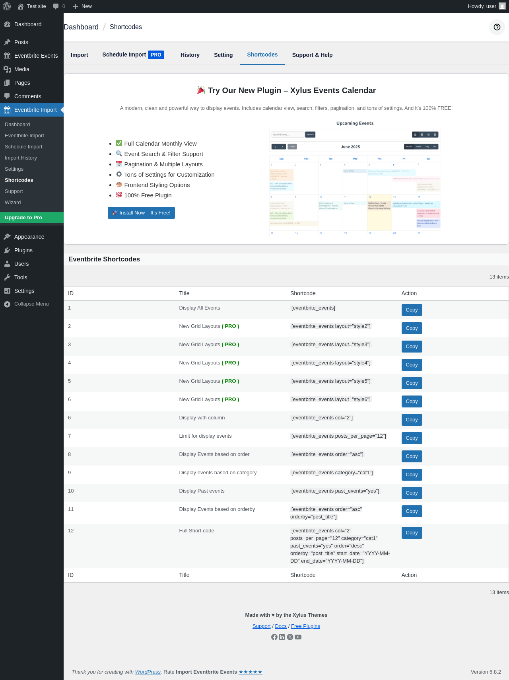Click the five-star rating link
Image resolution: width=509 pixels, height=680 pixels.
click(x=250, y=672)
